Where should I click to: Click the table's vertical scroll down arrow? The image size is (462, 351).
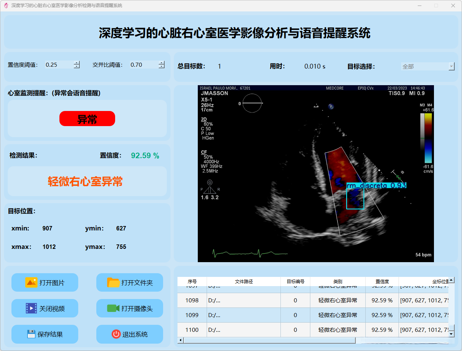click(x=452, y=334)
